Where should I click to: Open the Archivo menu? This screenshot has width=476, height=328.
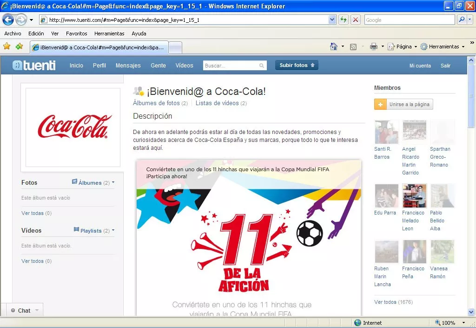tap(13, 33)
